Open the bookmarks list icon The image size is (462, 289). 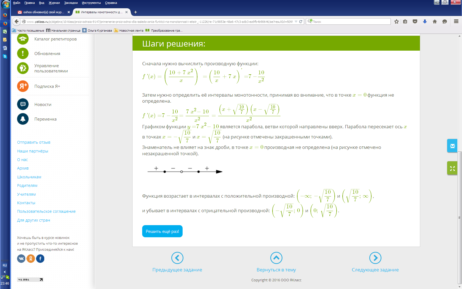pyautogui.click(x=405, y=21)
